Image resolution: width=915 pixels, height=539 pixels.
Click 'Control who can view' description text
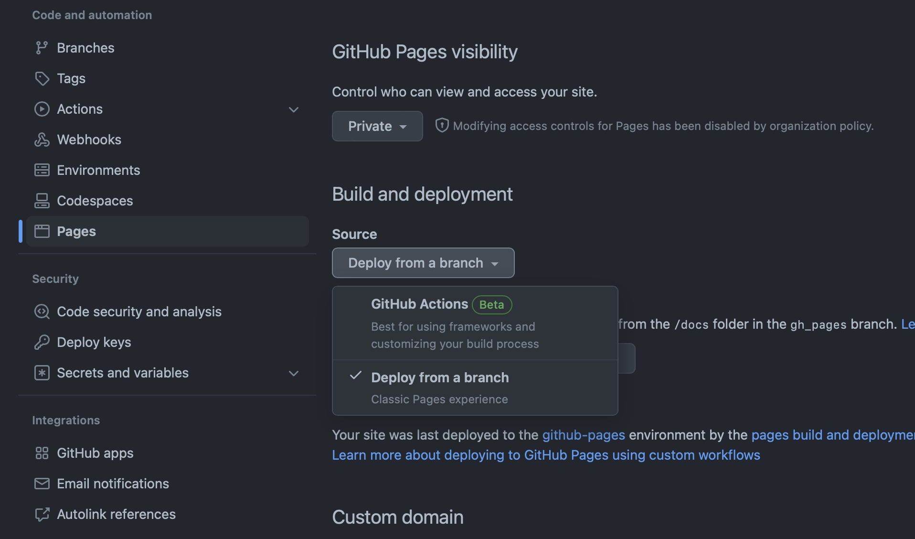465,92
